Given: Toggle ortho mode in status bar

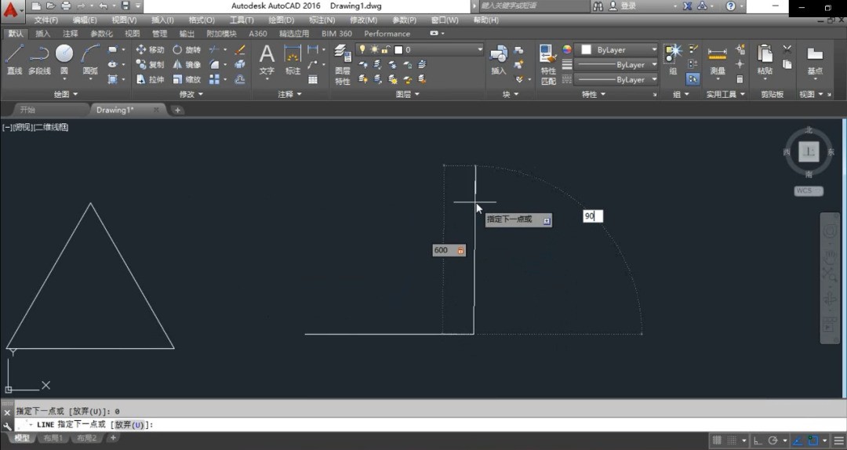Looking at the screenshot, I should tap(758, 441).
